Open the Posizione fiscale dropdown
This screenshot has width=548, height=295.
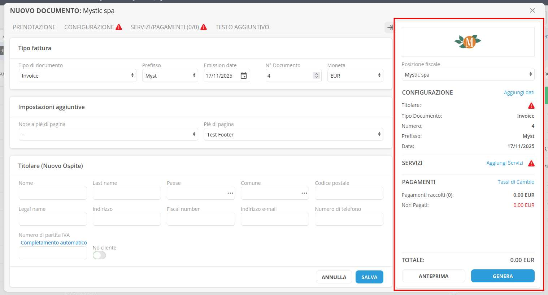tap(467, 75)
